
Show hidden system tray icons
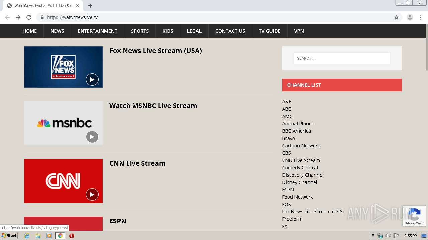(x=373, y=236)
